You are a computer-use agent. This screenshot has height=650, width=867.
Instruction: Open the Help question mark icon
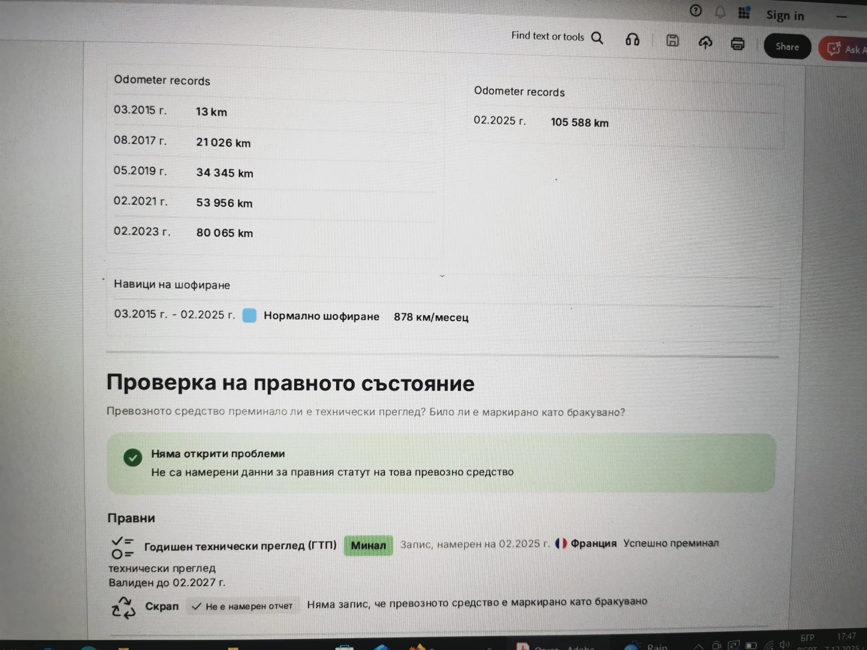click(x=696, y=11)
